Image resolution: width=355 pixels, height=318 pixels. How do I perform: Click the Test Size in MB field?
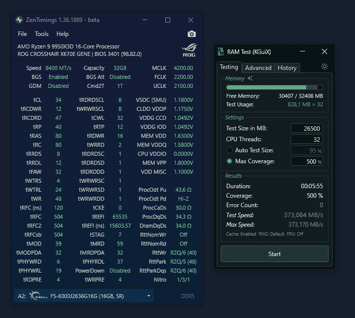tap(307, 128)
